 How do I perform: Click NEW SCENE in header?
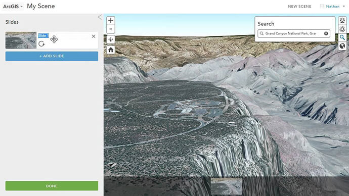pyautogui.click(x=299, y=7)
